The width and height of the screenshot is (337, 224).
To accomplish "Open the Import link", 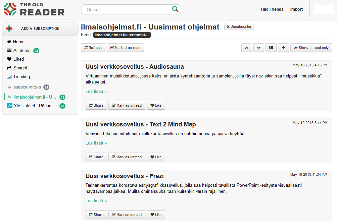I will 296,9.
